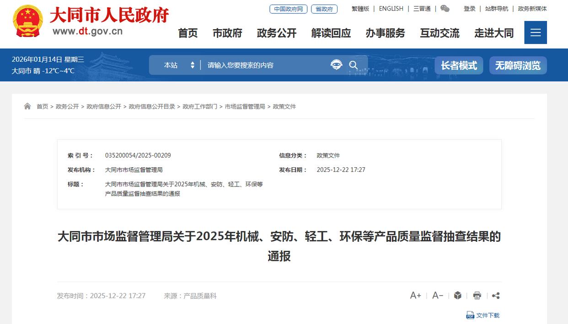
Task: Click the 登录 login link
Action: pyautogui.click(x=470, y=8)
